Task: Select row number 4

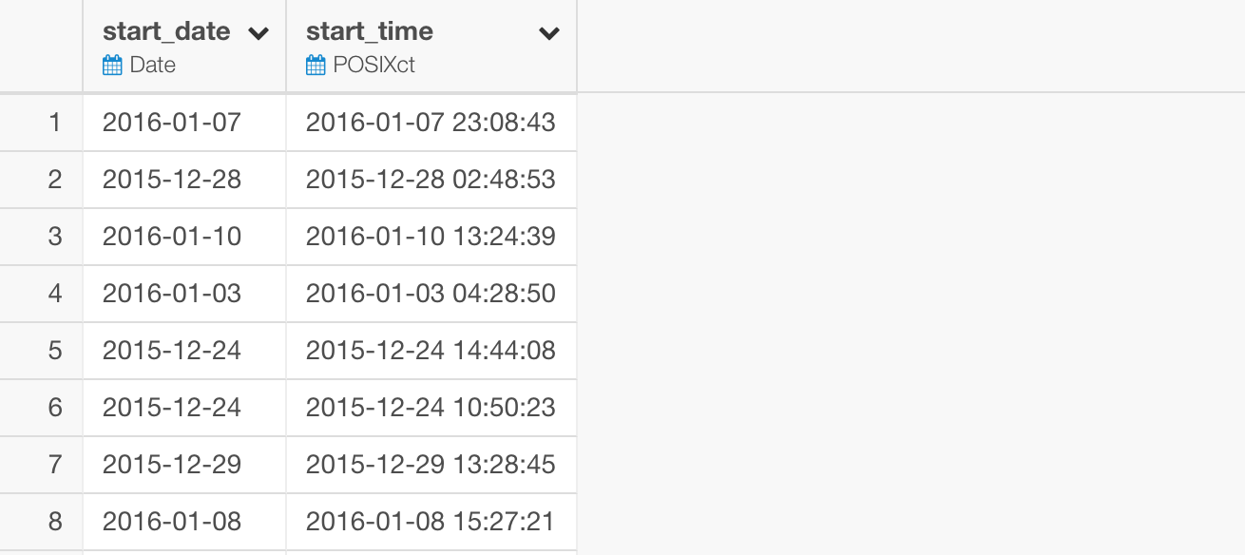Action: (x=41, y=294)
